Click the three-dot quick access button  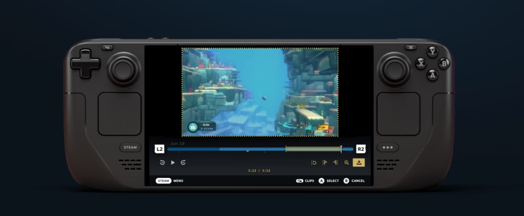pyautogui.click(x=388, y=147)
